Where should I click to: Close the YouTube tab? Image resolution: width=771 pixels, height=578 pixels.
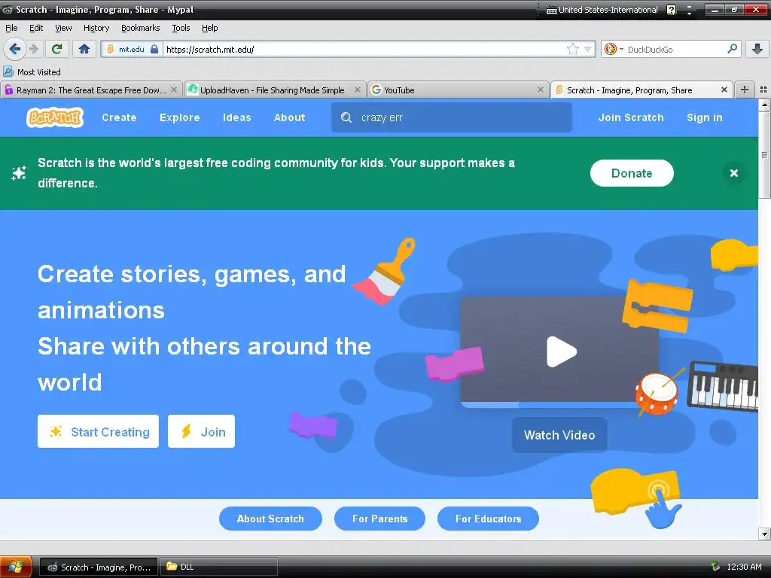click(541, 90)
